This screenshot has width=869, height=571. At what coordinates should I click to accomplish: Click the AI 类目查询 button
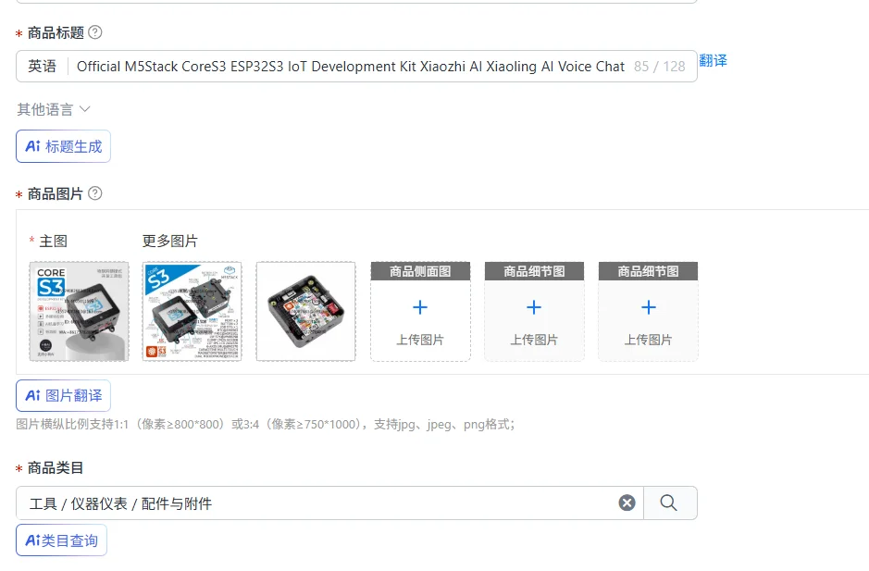[x=61, y=540]
